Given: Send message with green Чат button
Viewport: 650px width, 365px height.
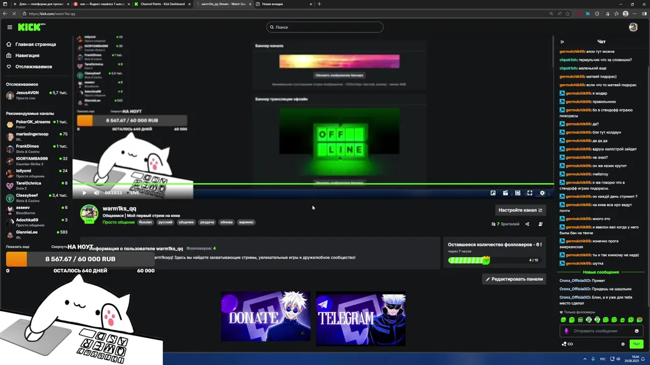Looking at the screenshot, I should [636, 344].
